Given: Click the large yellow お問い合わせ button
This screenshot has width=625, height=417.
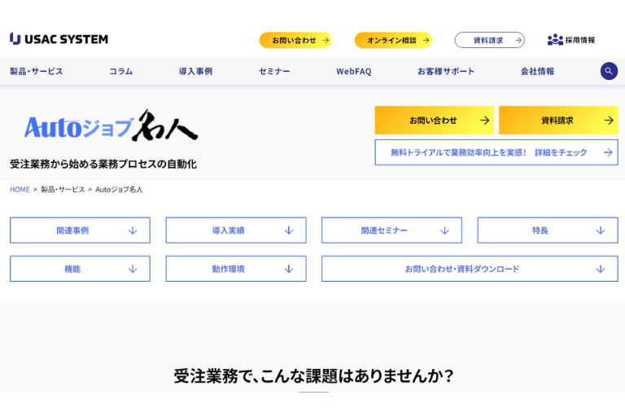Looking at the screenshot, I should (434, 120).
